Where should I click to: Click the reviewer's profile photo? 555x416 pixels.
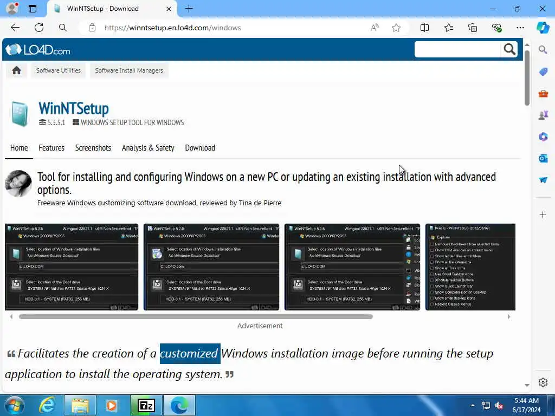(18, 183)
